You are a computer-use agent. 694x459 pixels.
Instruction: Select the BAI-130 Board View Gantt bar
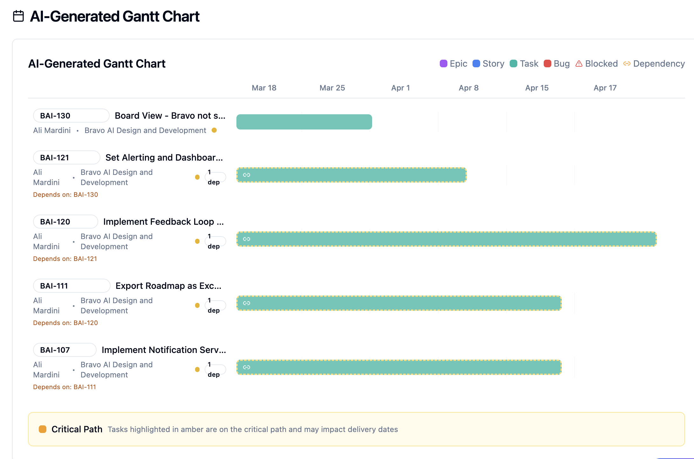click(x=304, y=122)
